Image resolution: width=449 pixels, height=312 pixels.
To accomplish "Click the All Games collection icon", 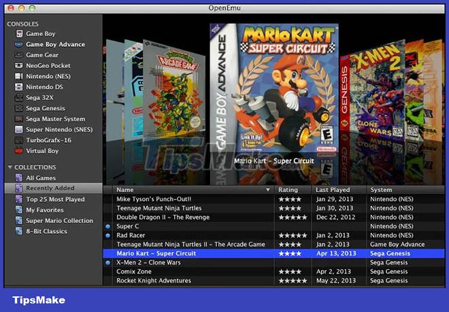I will click(x=18, y=178).
